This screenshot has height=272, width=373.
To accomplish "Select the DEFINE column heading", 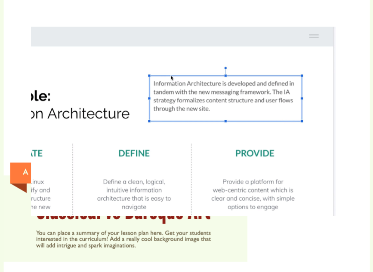I will (134, 153).
